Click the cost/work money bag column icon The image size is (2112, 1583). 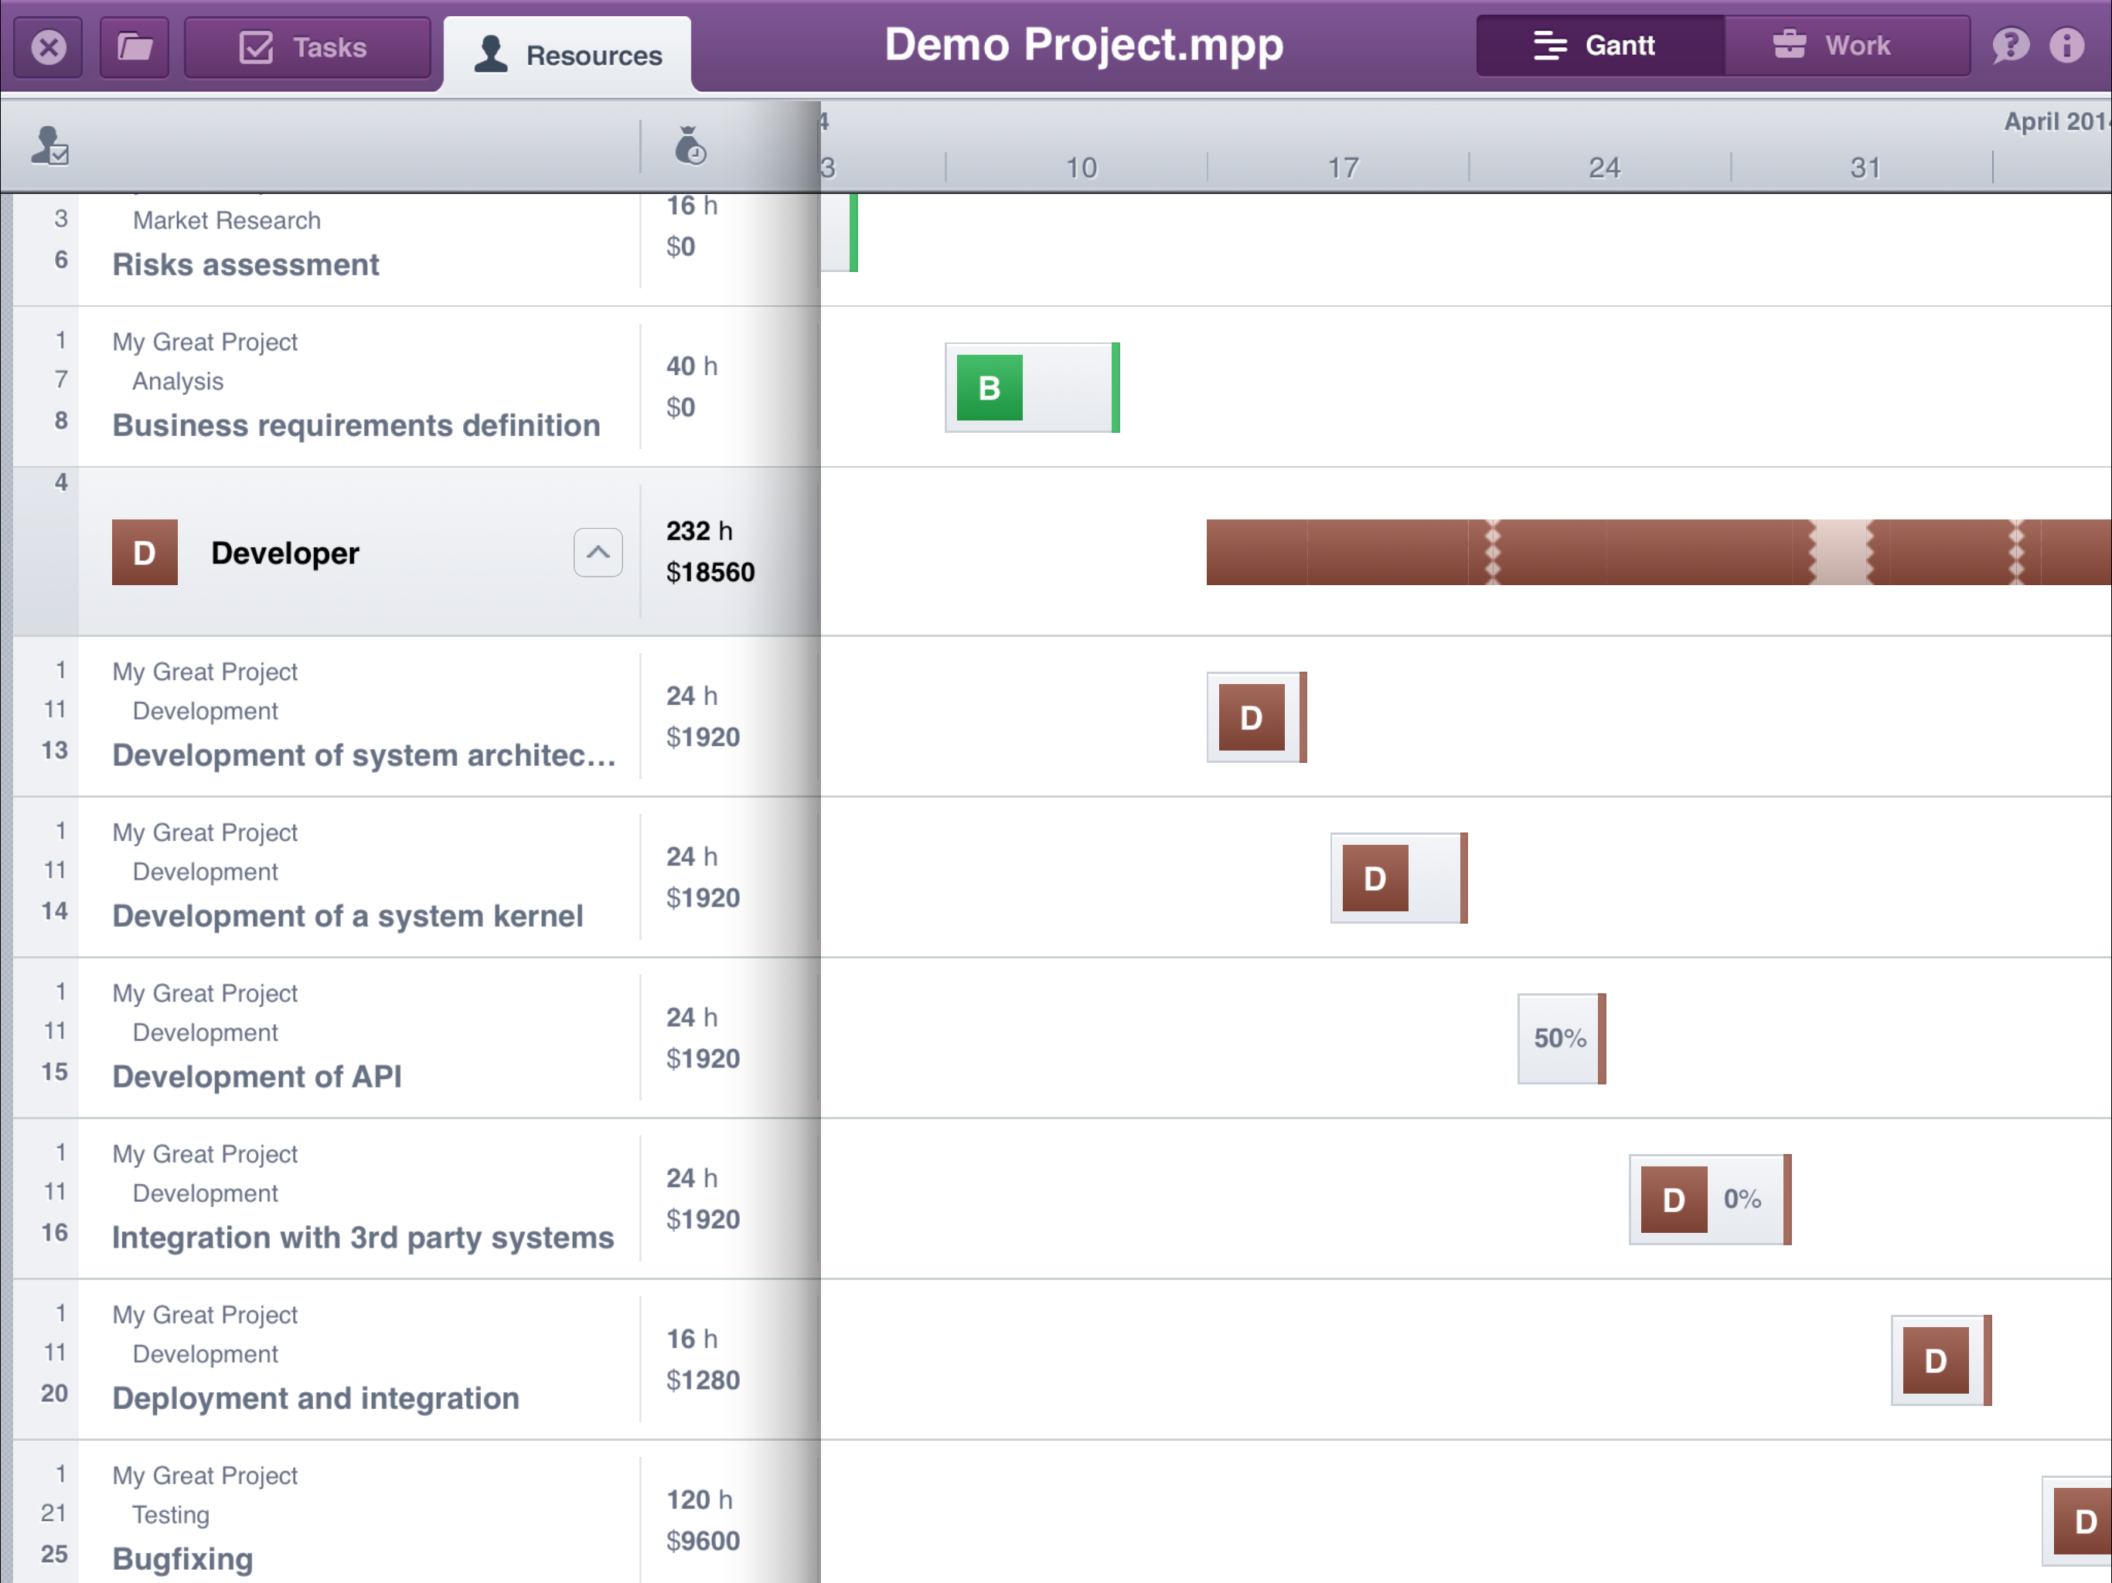tap(690, 145)
